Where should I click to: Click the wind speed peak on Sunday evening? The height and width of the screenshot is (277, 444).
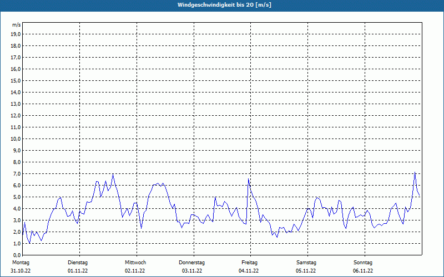pyautogui.click(x=415, y=172)
